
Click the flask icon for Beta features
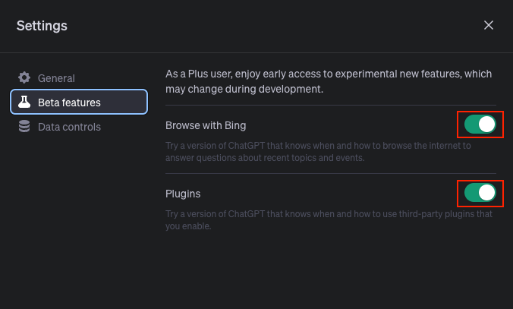point(24,102)
